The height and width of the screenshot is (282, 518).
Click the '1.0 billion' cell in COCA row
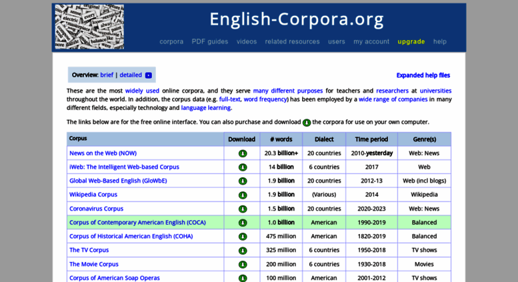281,223
